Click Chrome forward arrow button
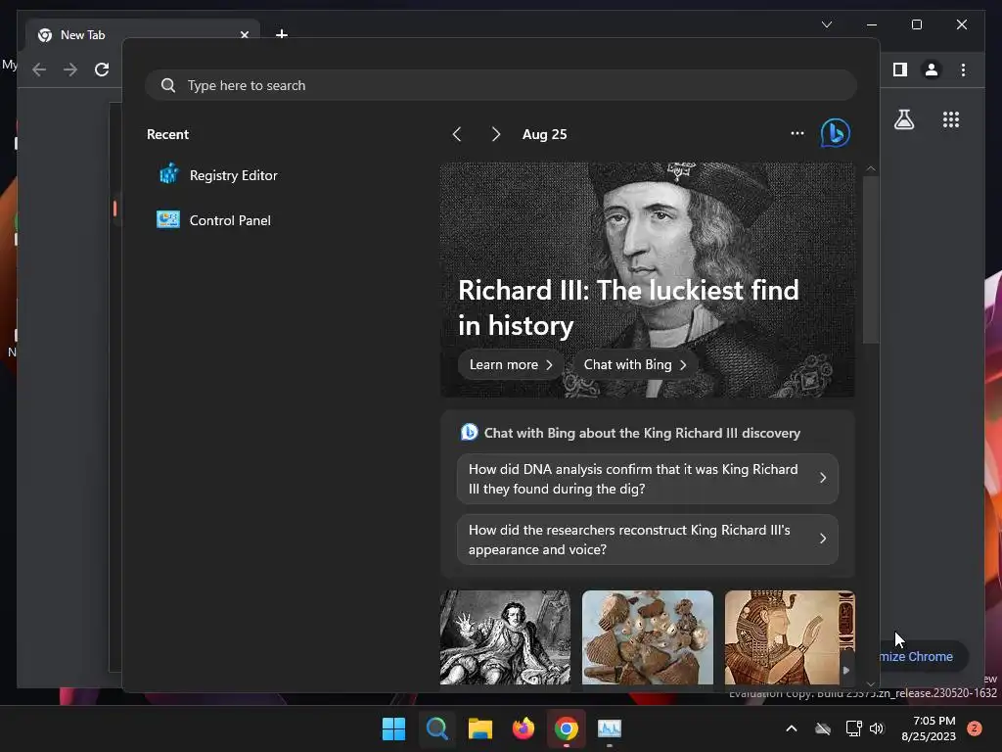Screen dimensions: 1002x752 pos(70,70)
